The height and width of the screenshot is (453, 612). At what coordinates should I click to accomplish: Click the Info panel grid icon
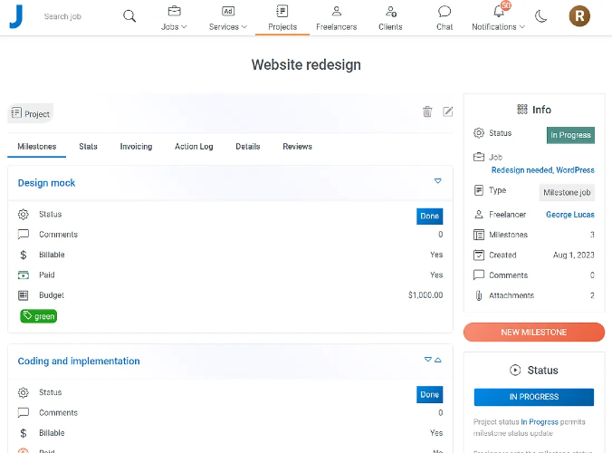[x=522, y=110]
